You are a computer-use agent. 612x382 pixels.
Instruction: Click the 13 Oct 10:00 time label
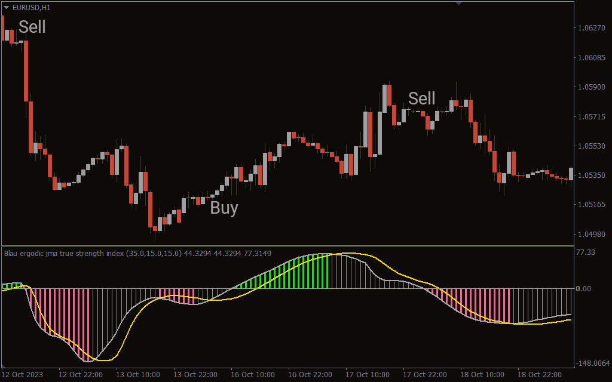[137, 375]
